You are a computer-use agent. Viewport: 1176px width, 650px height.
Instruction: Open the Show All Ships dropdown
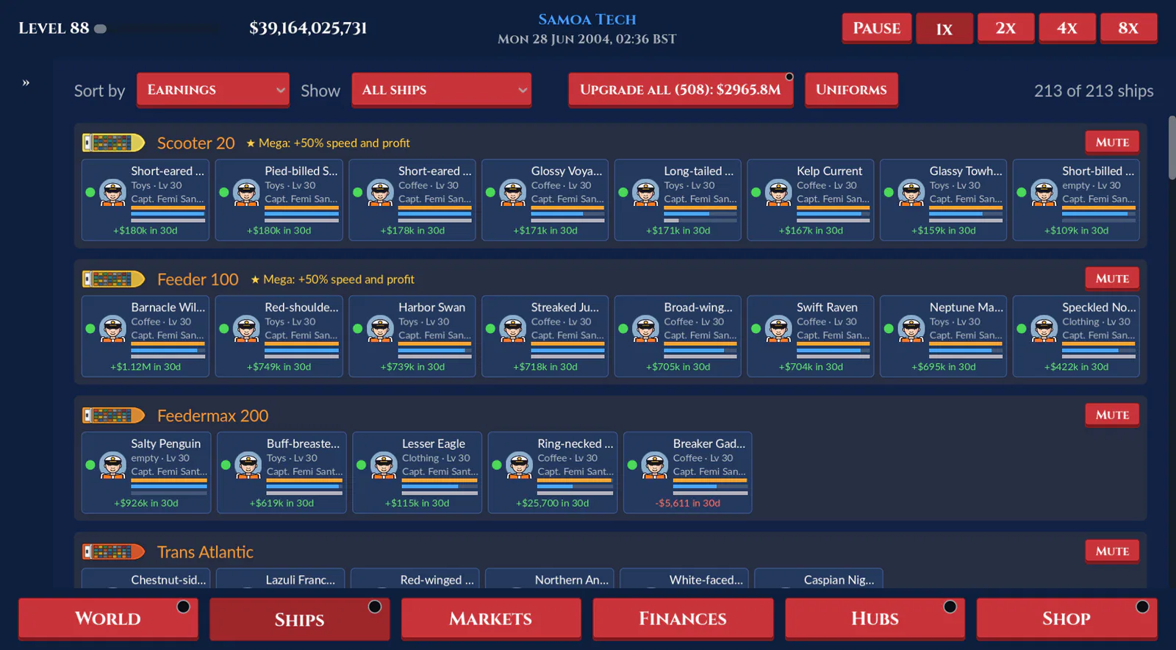point(442,90)
